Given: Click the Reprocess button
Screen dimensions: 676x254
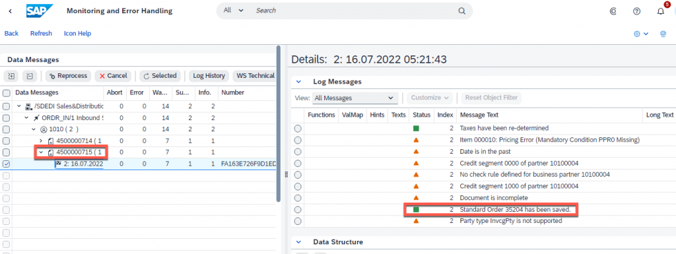Looking at the screenshot, I should 68,77.
